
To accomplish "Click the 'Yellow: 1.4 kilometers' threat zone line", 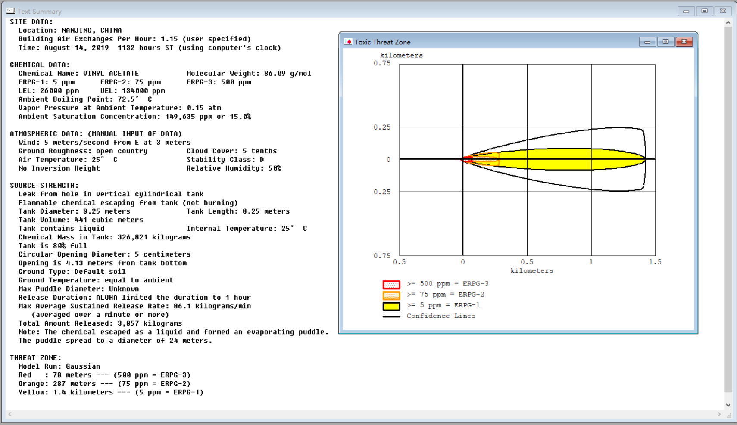I will point(111,392).
